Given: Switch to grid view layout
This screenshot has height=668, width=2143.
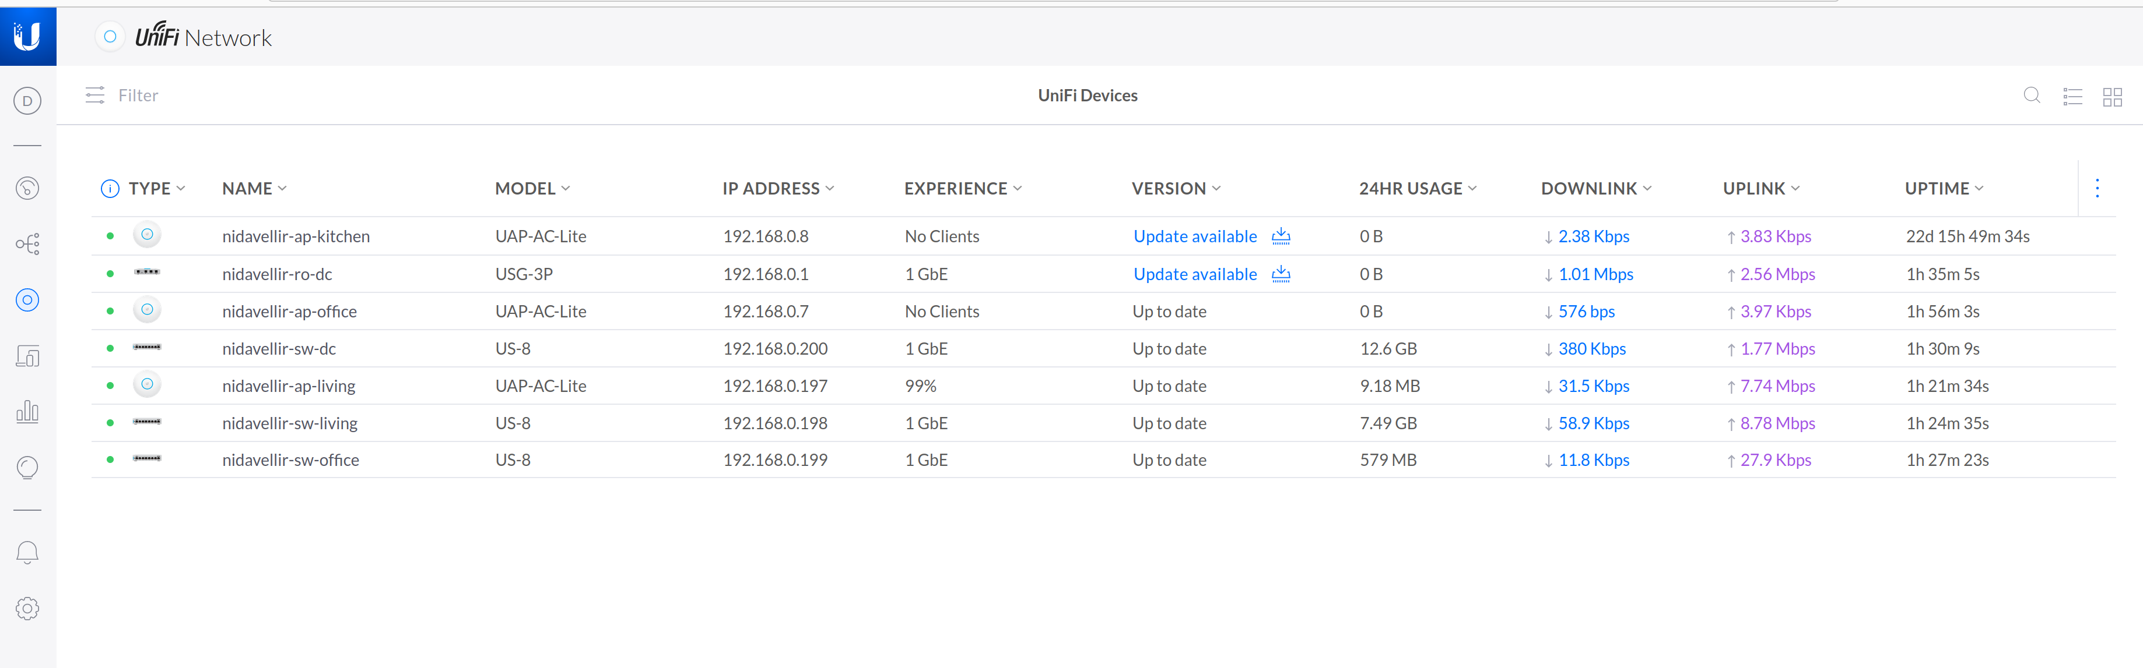Looking at the screenshot, I should 2112,96.
